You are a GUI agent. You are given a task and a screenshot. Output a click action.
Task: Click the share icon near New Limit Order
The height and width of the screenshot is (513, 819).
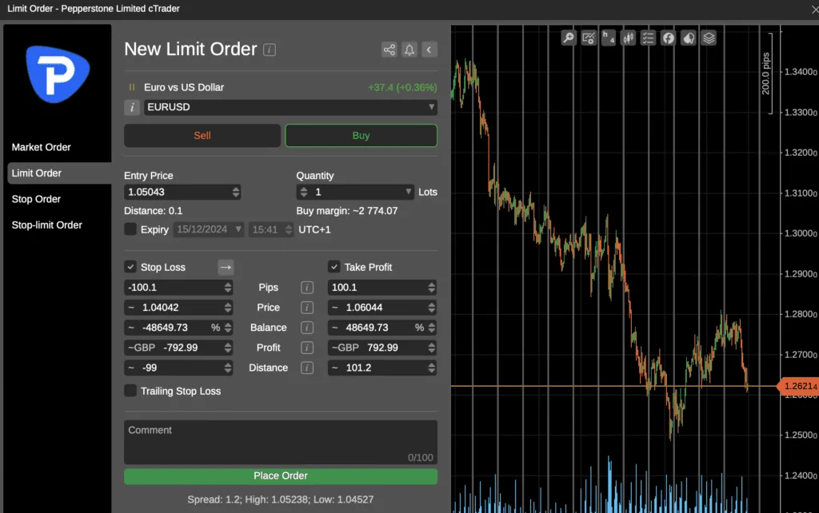[390, 49]
